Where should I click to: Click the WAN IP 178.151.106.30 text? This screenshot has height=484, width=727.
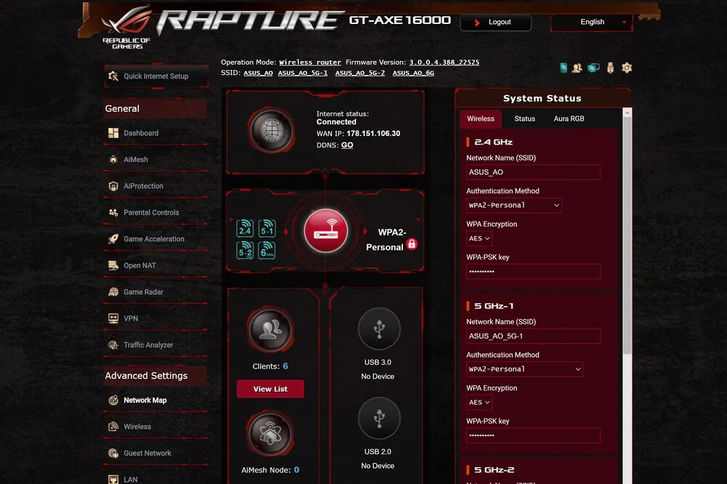373,134
